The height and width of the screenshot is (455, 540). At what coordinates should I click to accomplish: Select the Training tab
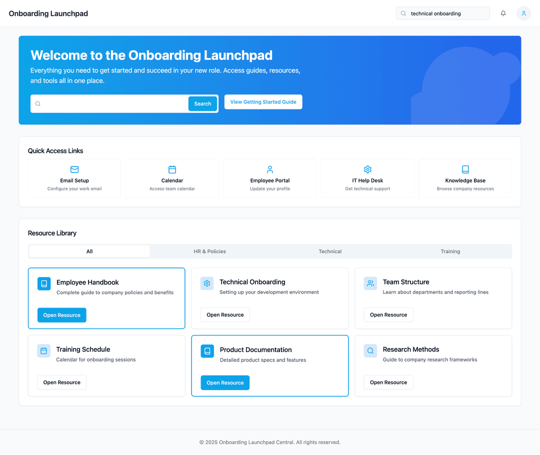pyautogui.click(x=450, y=251)
